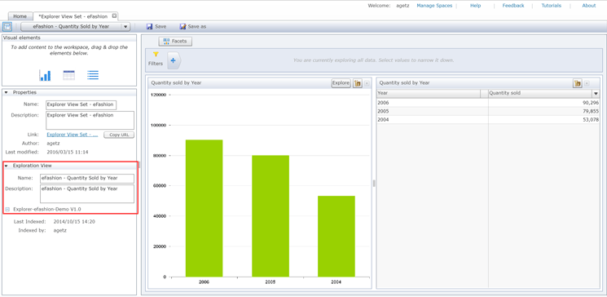The height and width of the screenshot is (297, 607).
Task: Add a filter with the plus icon
Action: (173, 60)
